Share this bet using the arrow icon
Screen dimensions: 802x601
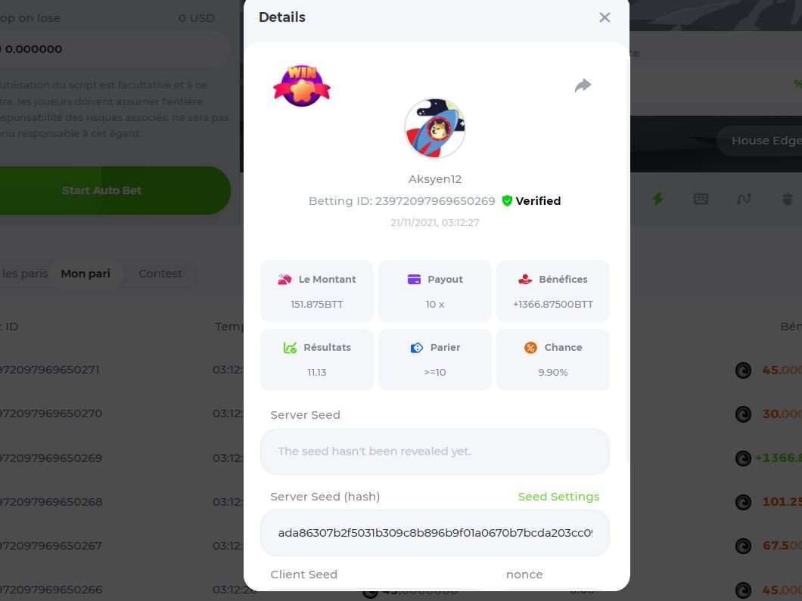[x=583, y=85]
